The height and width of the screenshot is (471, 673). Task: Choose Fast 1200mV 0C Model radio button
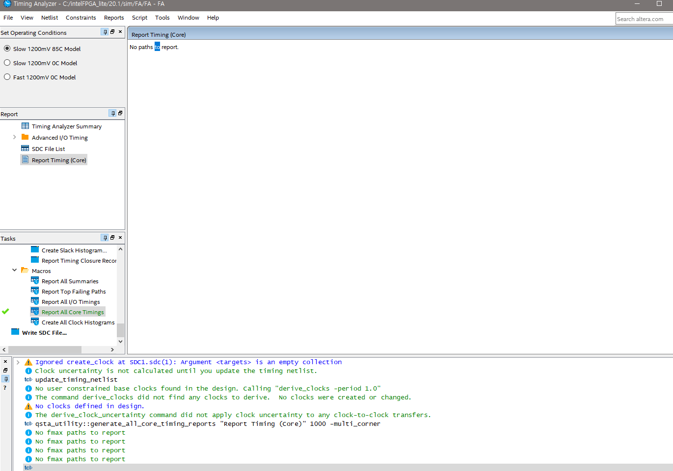click(x=7, y=77)
